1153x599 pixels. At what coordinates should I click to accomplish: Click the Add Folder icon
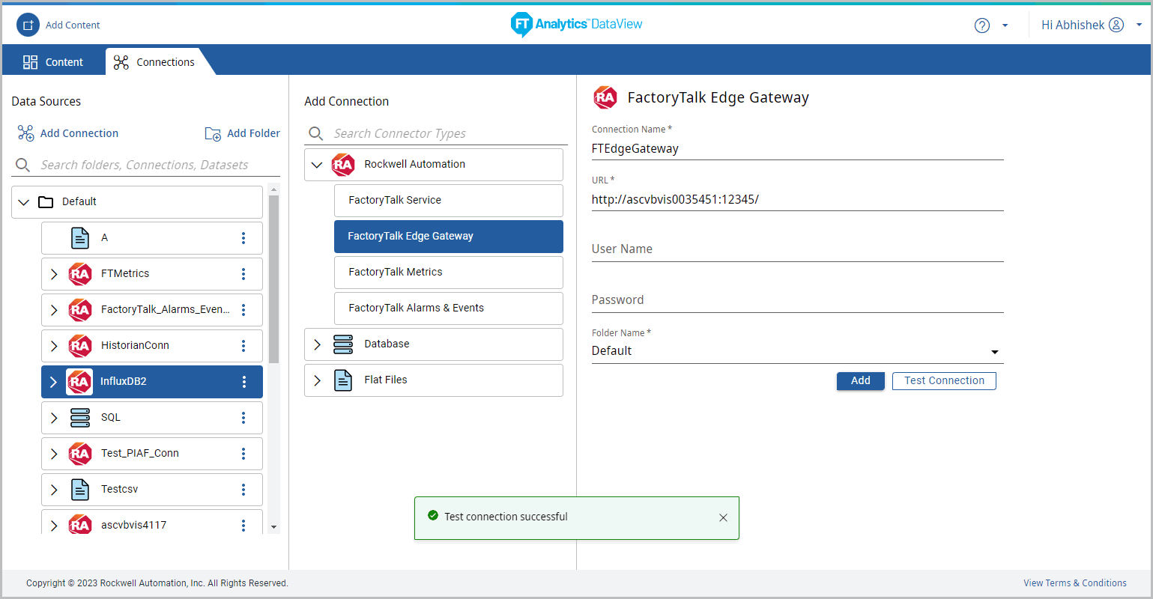point(213,133)
